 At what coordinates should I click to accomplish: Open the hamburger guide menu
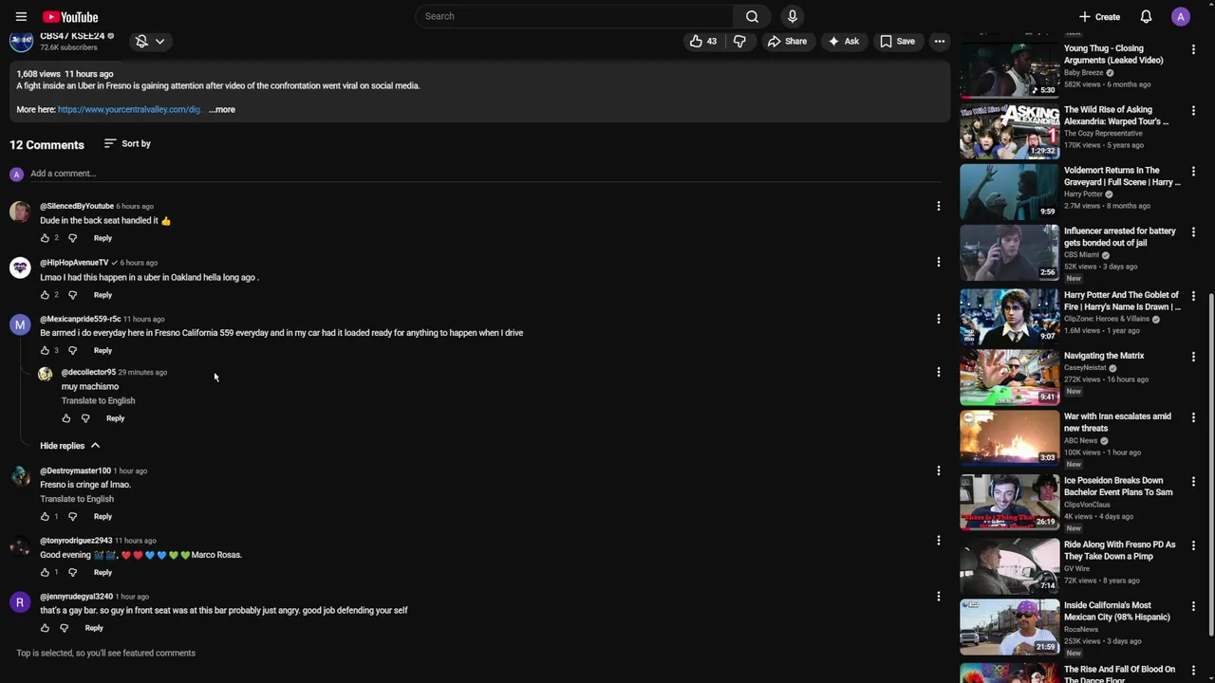coord(21,16)
